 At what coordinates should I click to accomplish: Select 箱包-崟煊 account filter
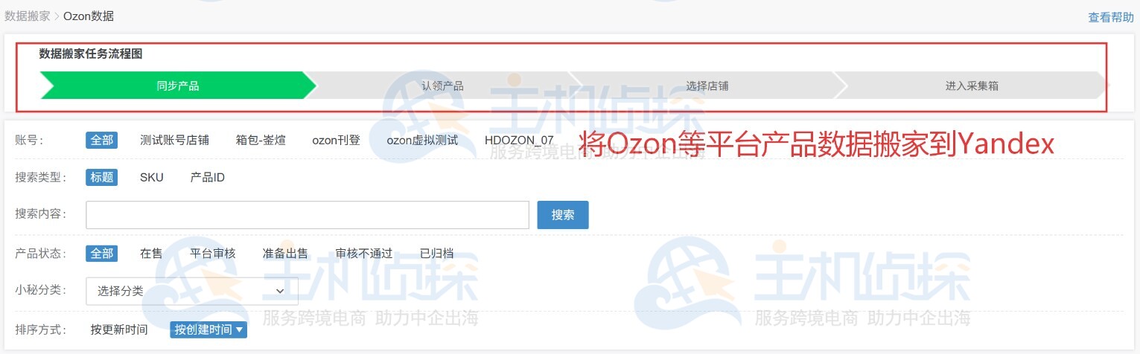[261, 140]
